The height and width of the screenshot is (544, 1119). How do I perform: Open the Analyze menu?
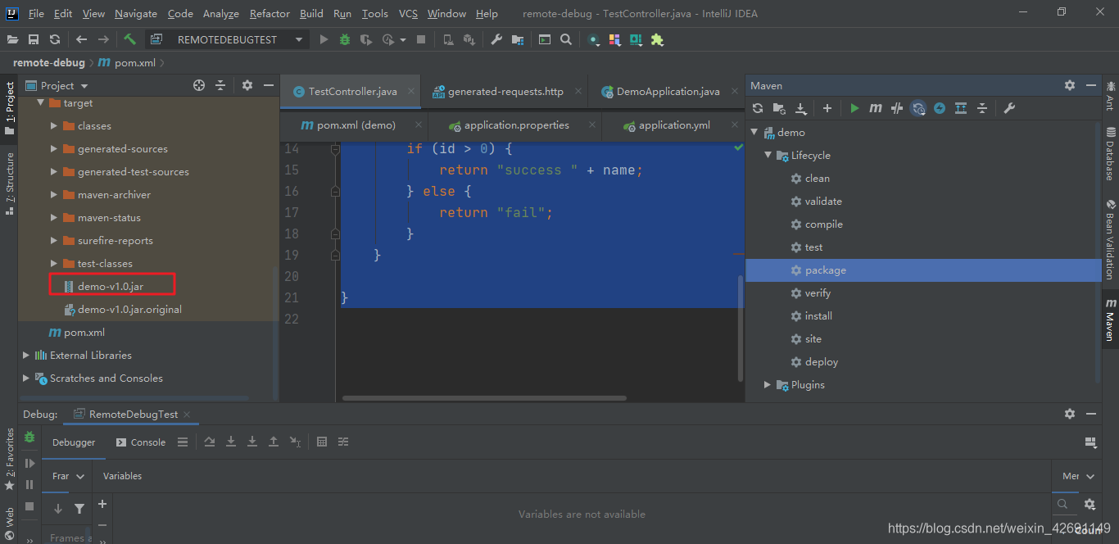[220, 14]
